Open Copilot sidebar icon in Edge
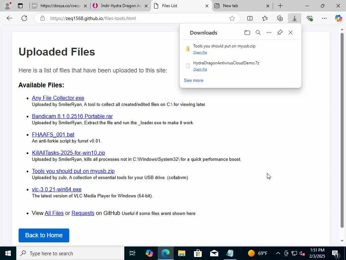The image size is (346, 260). coord(338,18)
